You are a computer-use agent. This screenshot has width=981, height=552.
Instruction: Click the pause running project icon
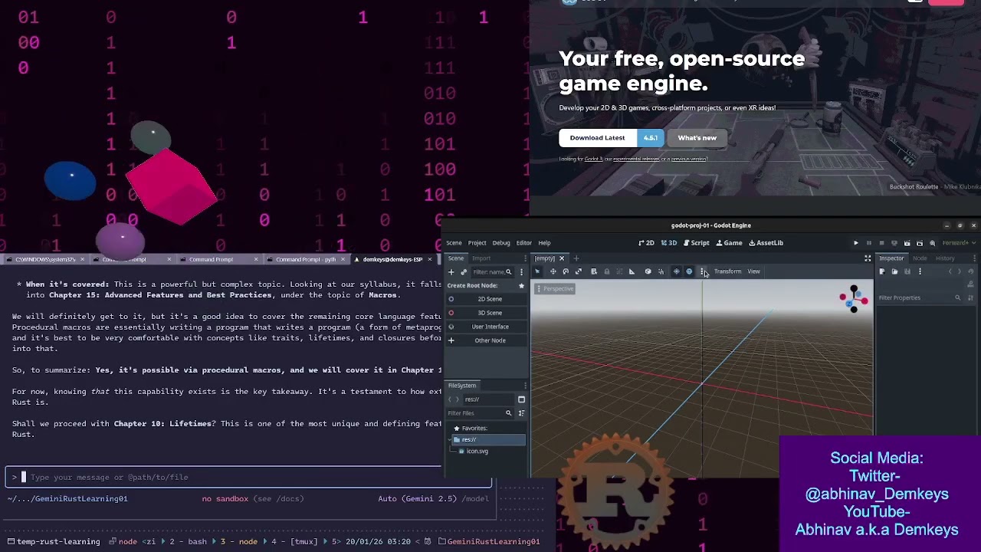tap(869, 243)
